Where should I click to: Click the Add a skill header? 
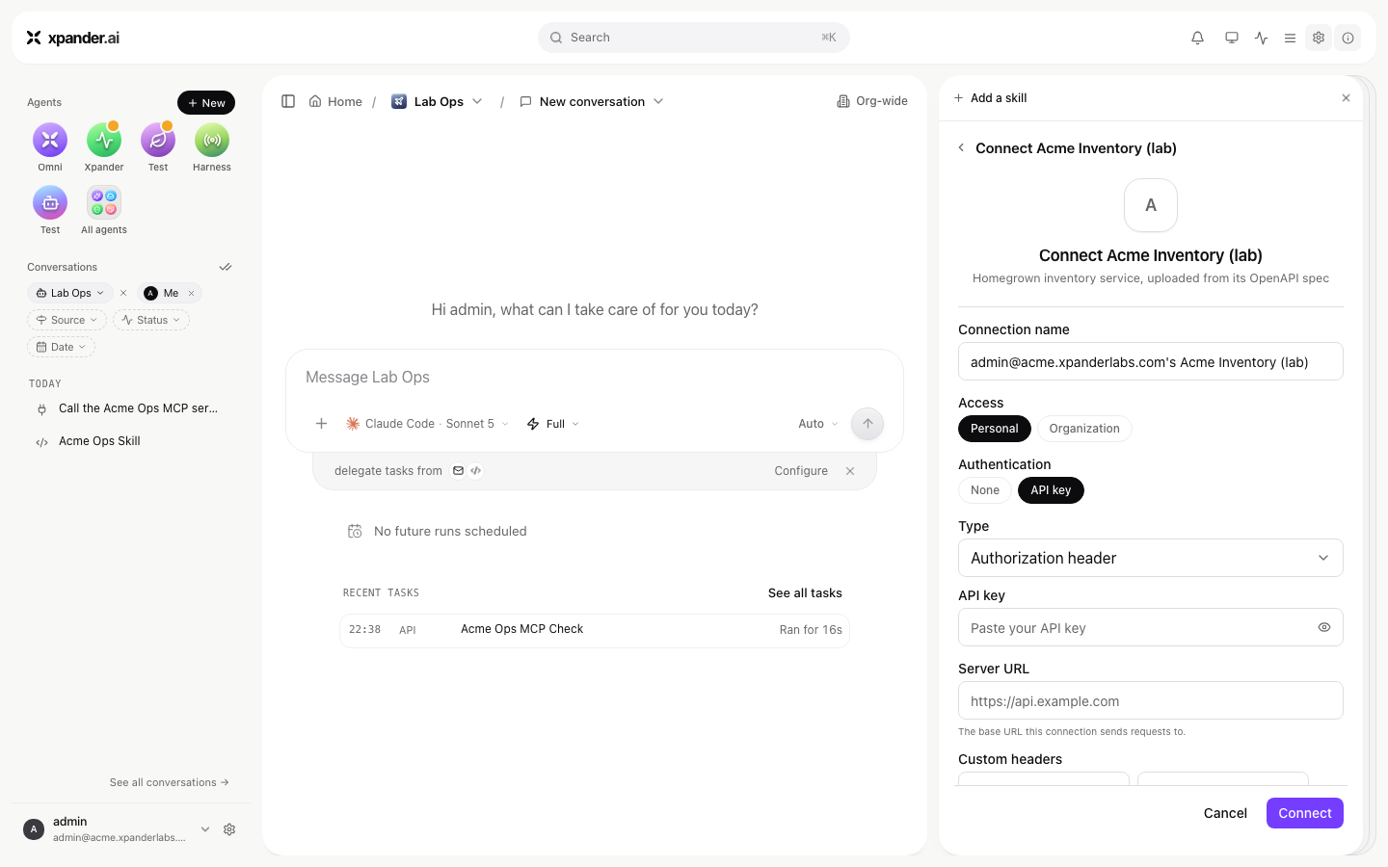tap(990, 98)
